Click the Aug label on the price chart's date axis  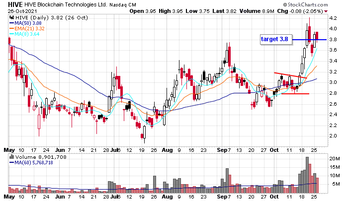click(x=167, y=150)
